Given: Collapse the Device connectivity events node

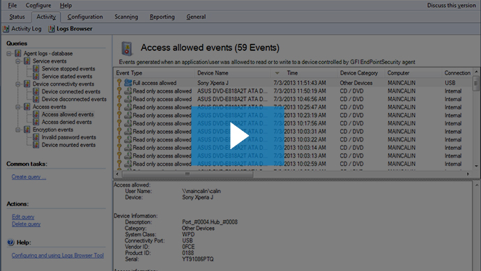Looking at the screenshot, I should [18, 84].
